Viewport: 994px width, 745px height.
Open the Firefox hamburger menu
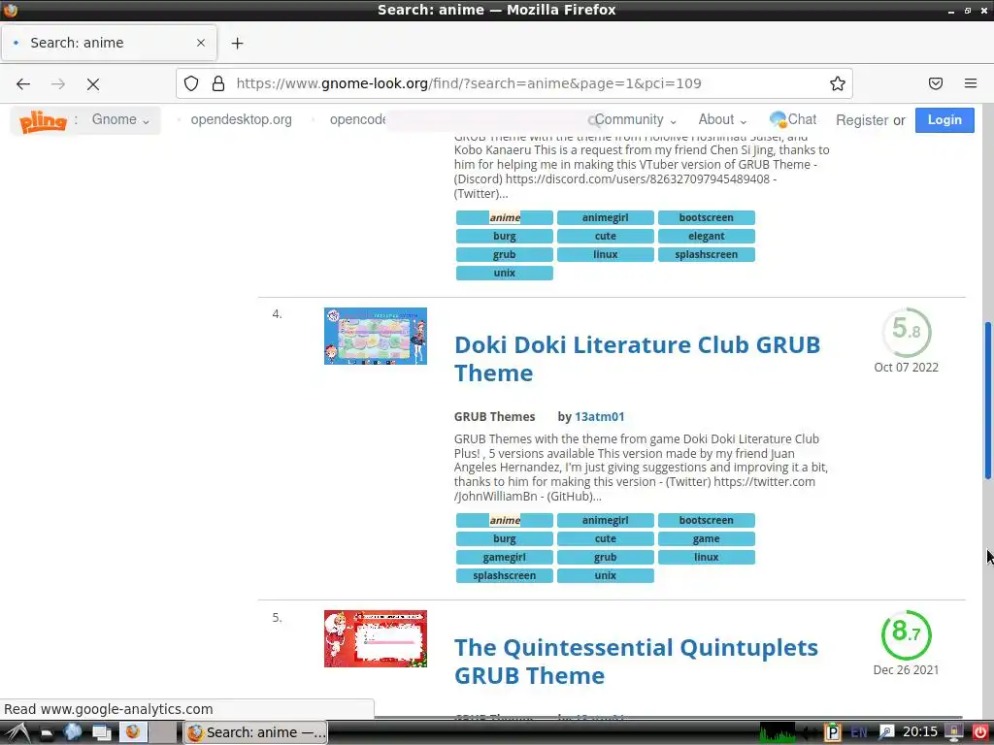click(971, 83)
